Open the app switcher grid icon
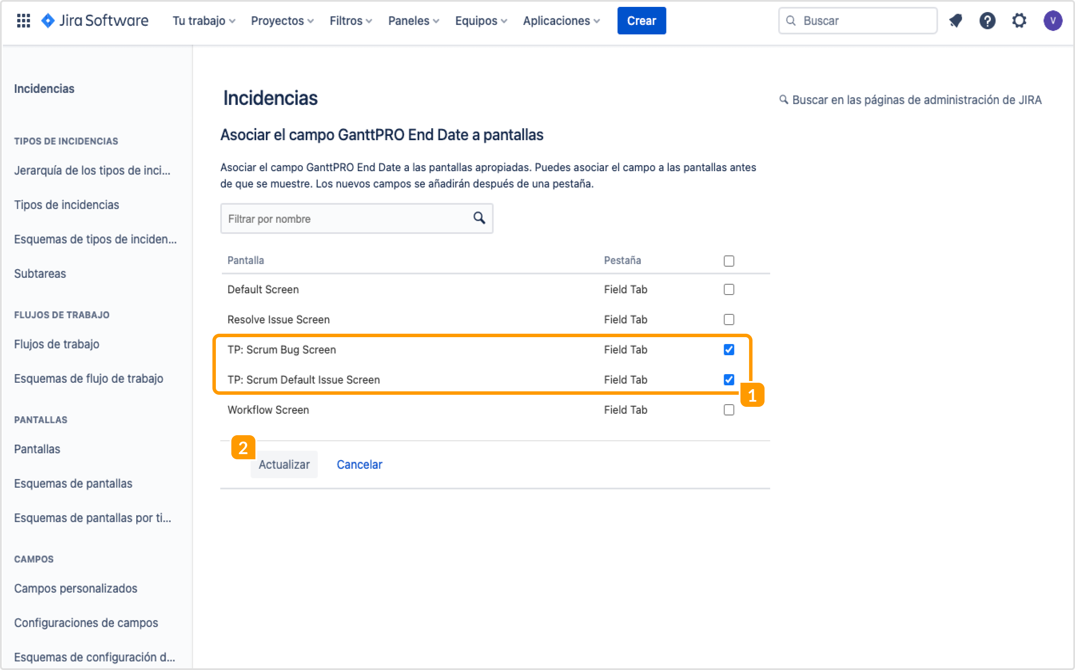The height and width of the screenshot is (670, 1075). click(x=24, y=20)
